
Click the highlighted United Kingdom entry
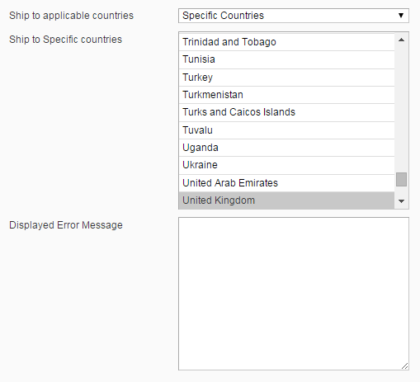(x=286, y=200)
